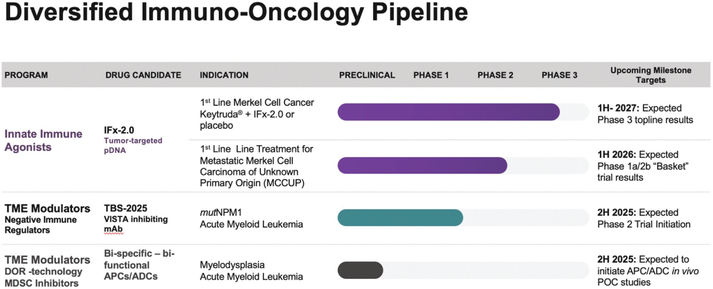Select the DRUG CANDIDATE column header

(143, 75)
